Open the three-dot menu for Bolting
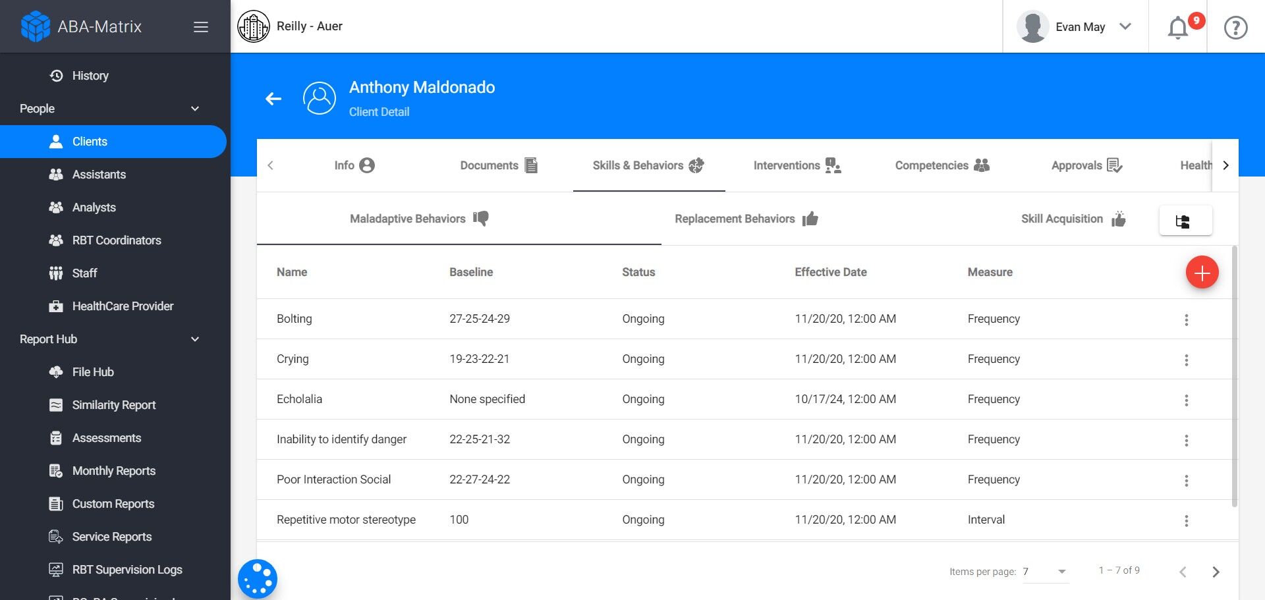The height and width of the screenshot is (600, 1265). coord(1186,320)
